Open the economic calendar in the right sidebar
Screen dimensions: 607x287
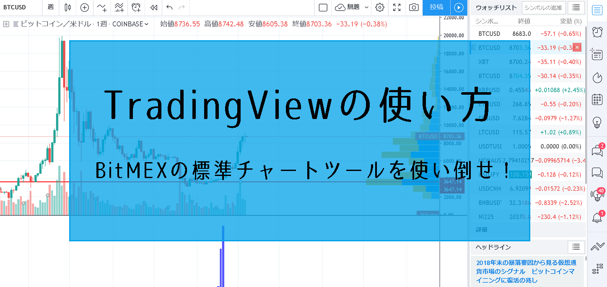point(597,99)
